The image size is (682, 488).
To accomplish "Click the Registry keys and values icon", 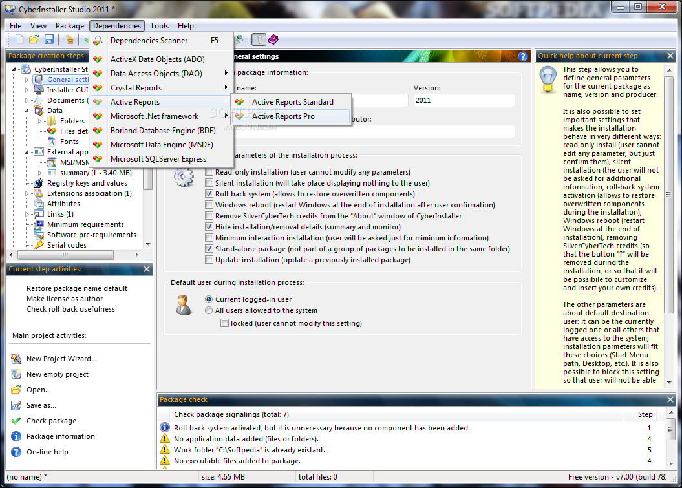I will pos(39,183).
